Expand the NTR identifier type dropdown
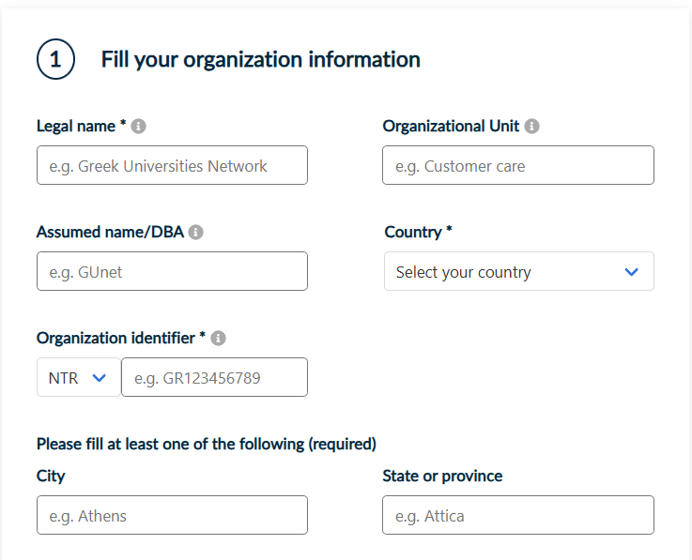Viewport: 692px width, 560px height. pos(78,378)
